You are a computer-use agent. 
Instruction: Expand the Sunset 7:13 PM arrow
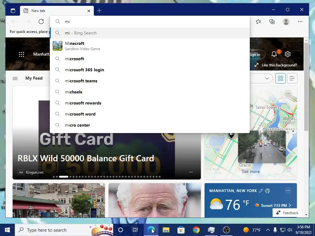(290, 205)
